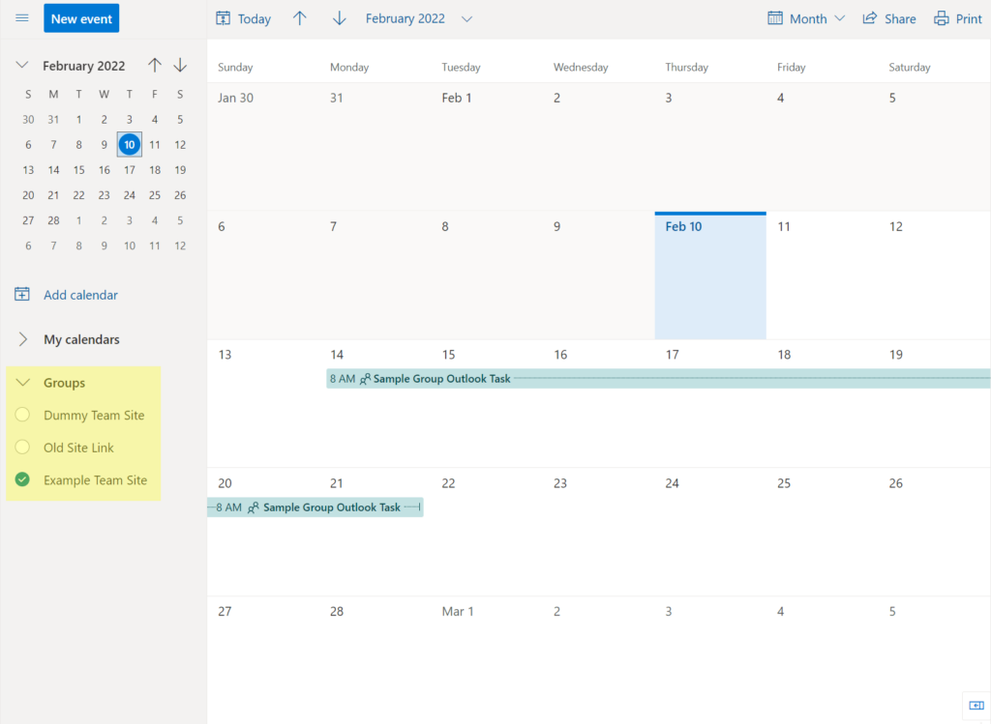The width and height of the screenshot is (991, 724).
Task: Click the Month view calendar icon
Action: [x=775, y=18]
